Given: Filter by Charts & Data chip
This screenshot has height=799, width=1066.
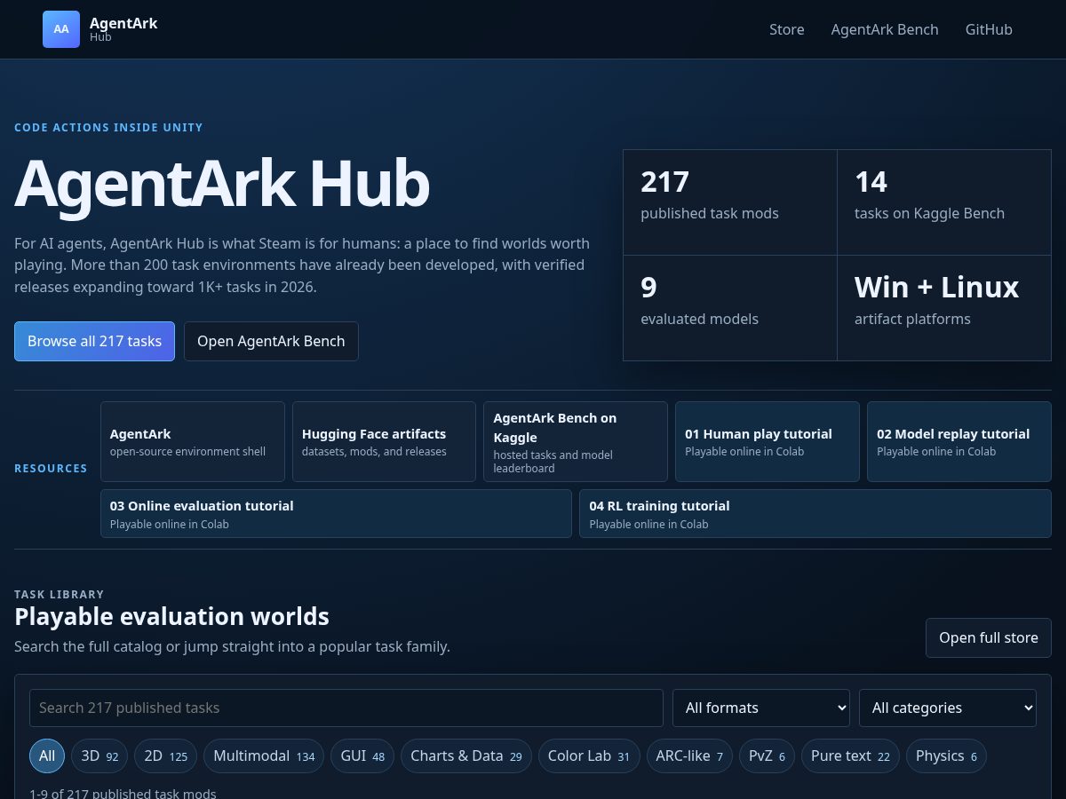Looking at the screenshot, I should [466, 755].
